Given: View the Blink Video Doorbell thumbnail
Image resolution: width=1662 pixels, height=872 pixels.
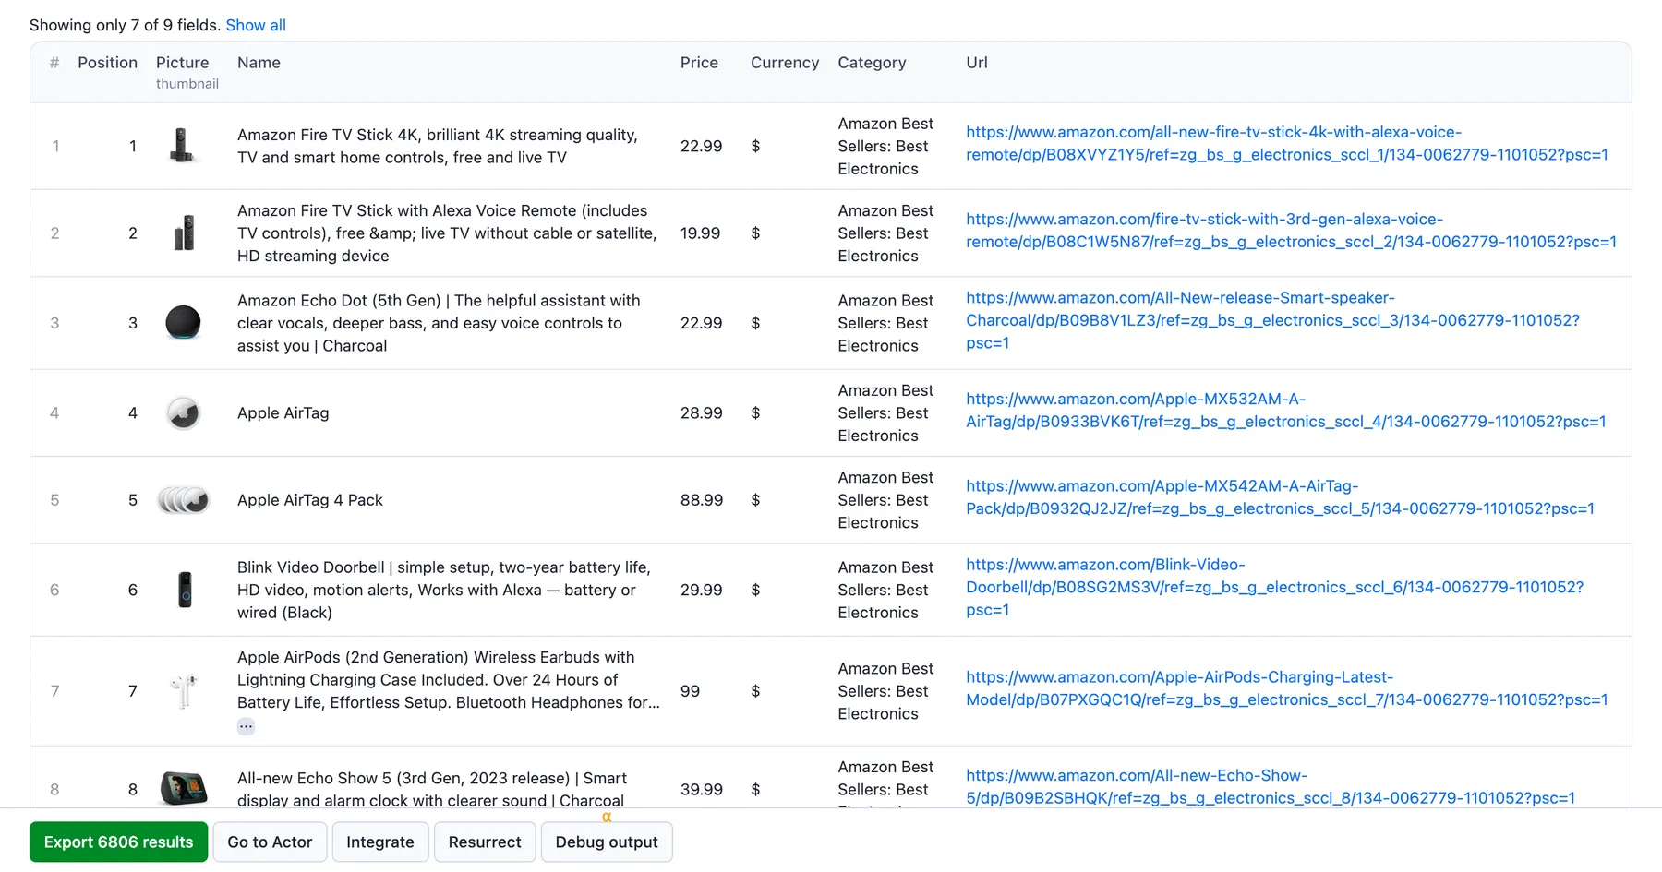Looking at the screenshot, I should tap(185, 590).
